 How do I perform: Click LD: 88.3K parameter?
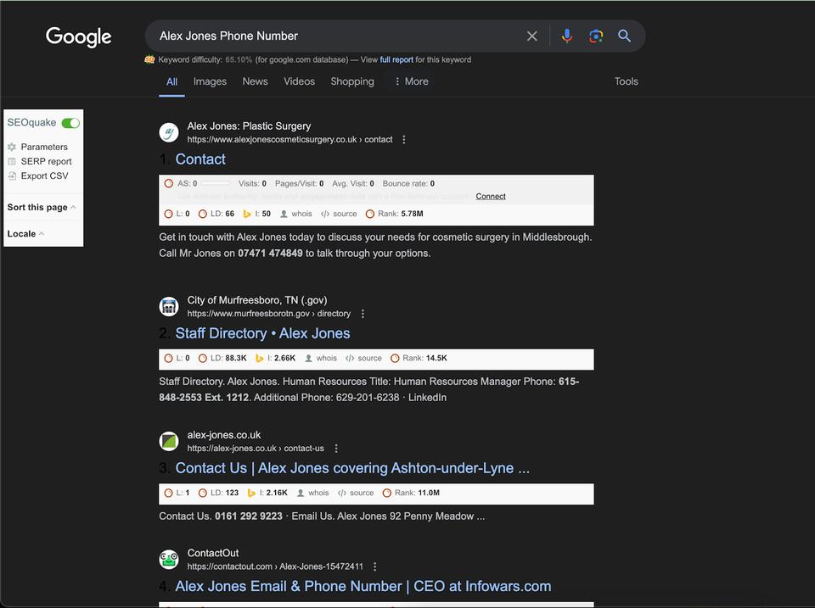click(x=222, y=358)
